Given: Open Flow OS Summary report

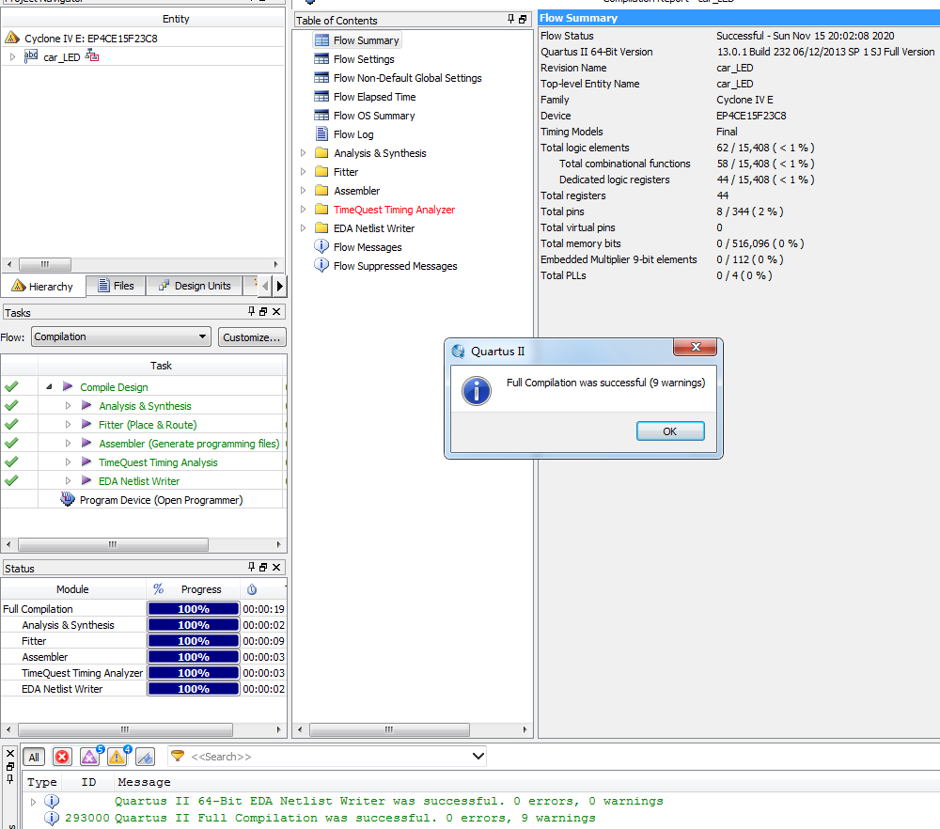Looking at the screenshot, I should click(374, 115).
